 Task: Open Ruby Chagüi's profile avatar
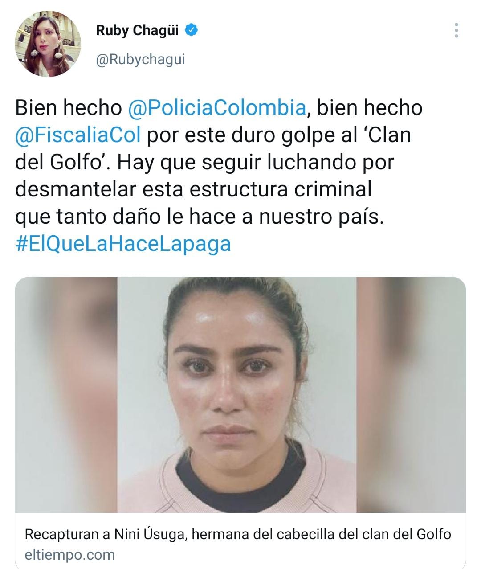[49, 44]
